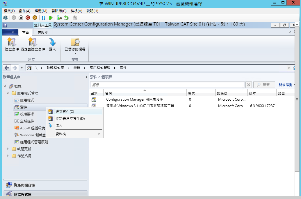This screenshot has width=301, height=199.
Task: Click the Enhanced Session icon in VM toolbar
Action: point(75,18)
